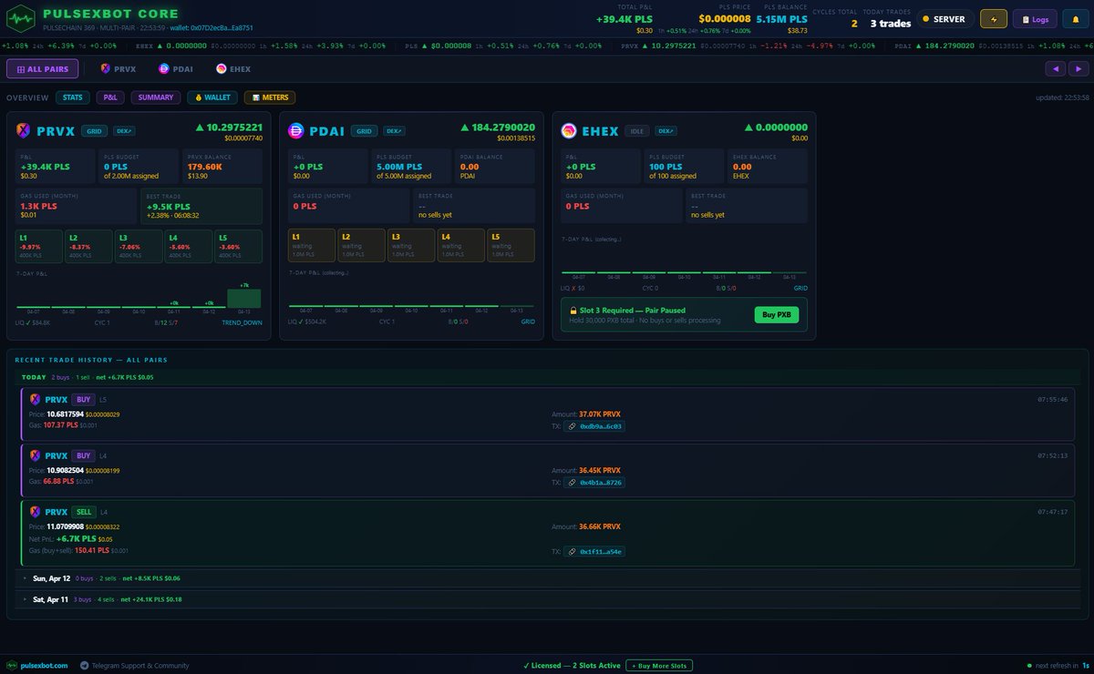The width and height of the screenshot is (1094, 674).
Task: Click the PDAI PLS budget 5.00M tile
Action: (409, 166)
